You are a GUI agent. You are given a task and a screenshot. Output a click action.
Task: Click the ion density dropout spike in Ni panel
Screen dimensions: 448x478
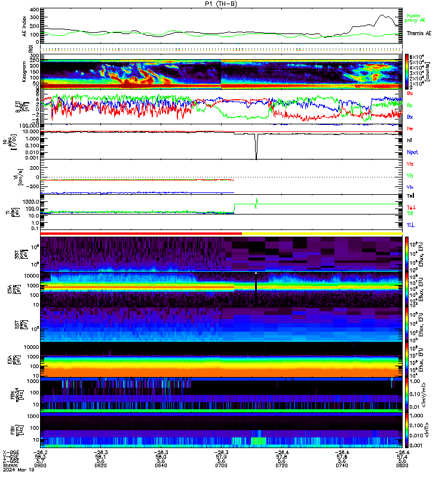click(x=256, y=146)
